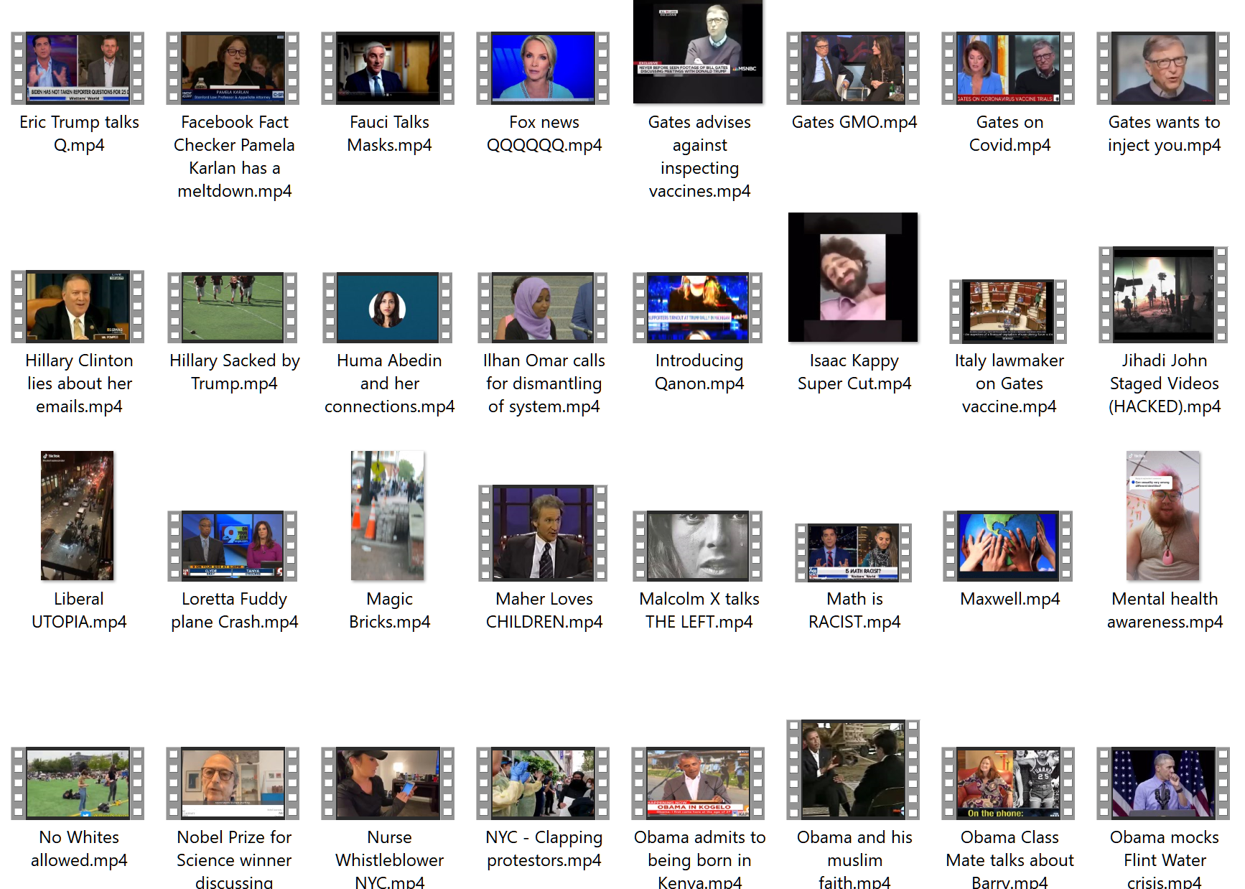Select the Fauci Talks Masks.mp4 video thumbnail
The width and height of the screenshot is (1245, 889).
click(388, 68)
